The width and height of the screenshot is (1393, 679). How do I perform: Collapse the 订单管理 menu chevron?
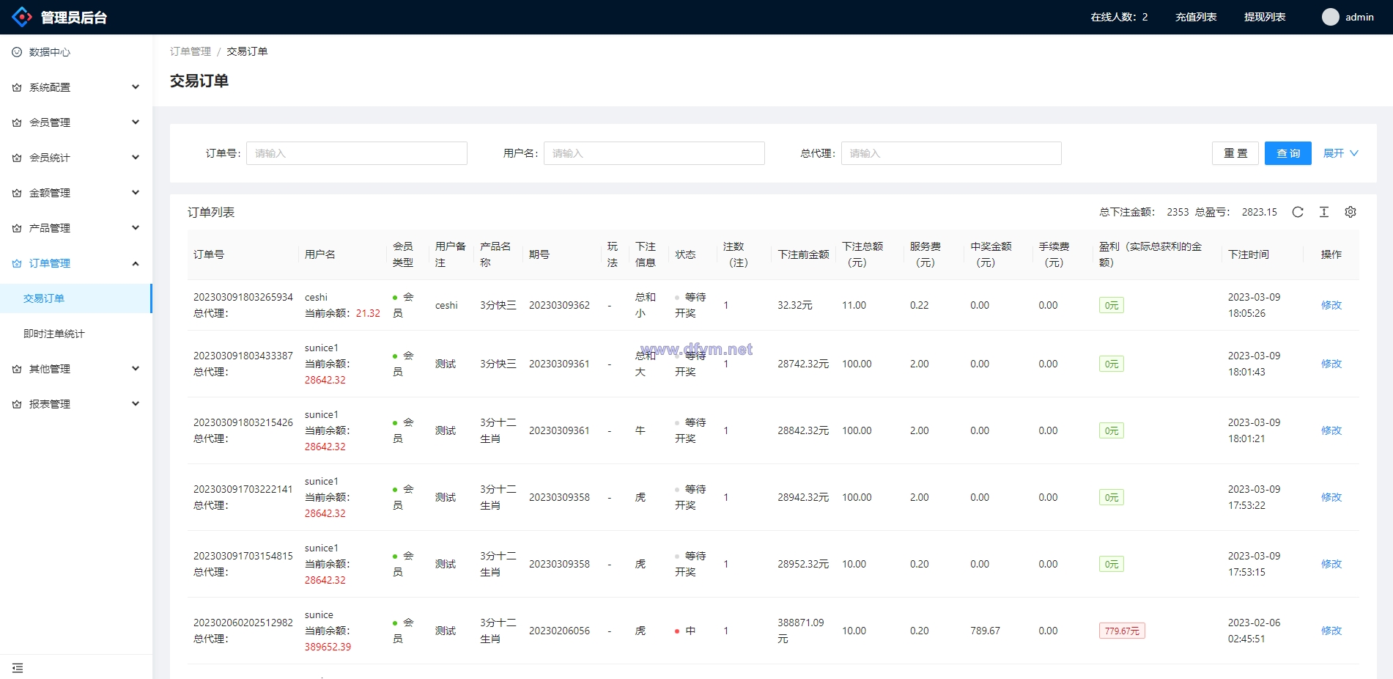pos(136,263)
